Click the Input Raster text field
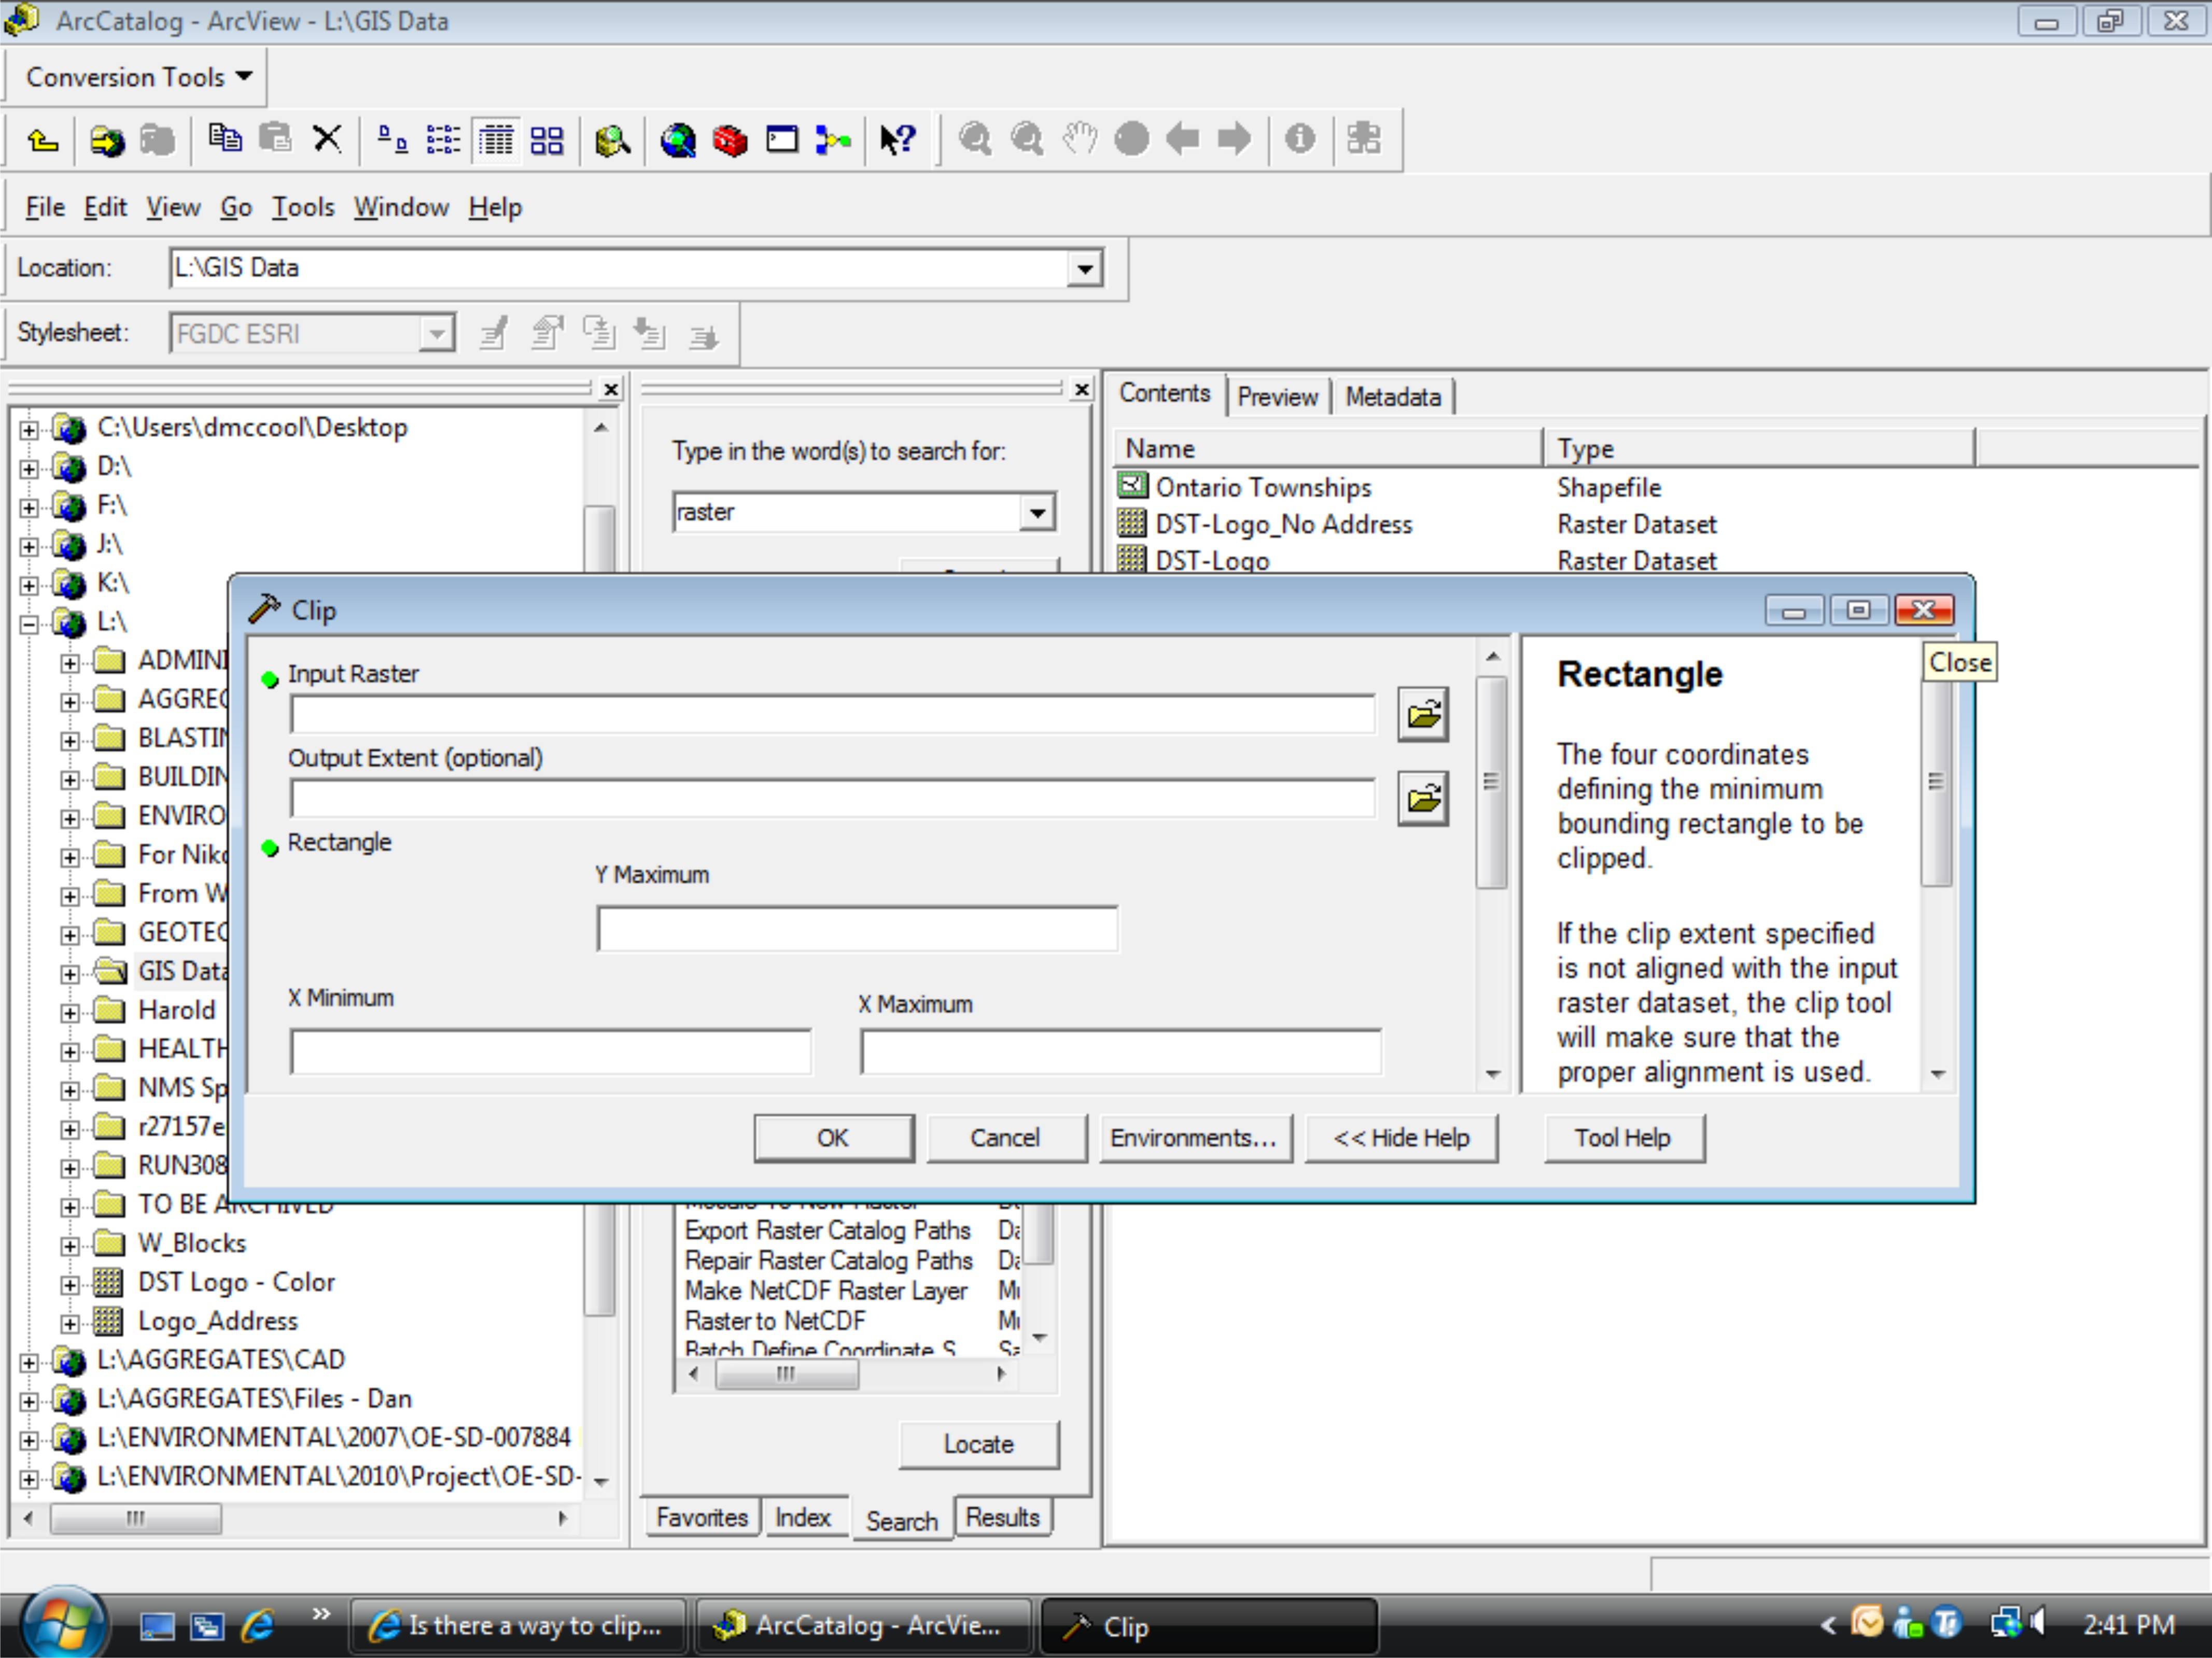 (832, 715)
